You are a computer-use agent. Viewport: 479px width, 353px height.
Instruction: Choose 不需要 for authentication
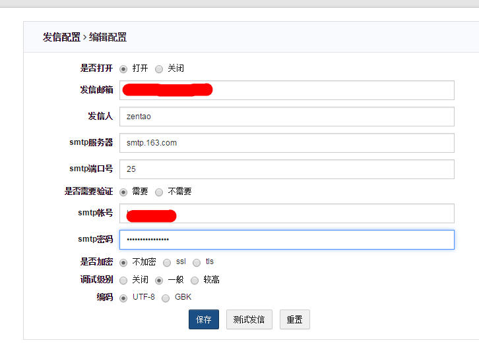pyautogui.click(x=159, y=192)
